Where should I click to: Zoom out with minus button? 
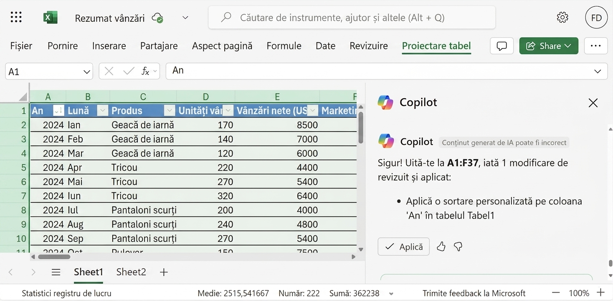pyautogui.click(x=556, y=293)
